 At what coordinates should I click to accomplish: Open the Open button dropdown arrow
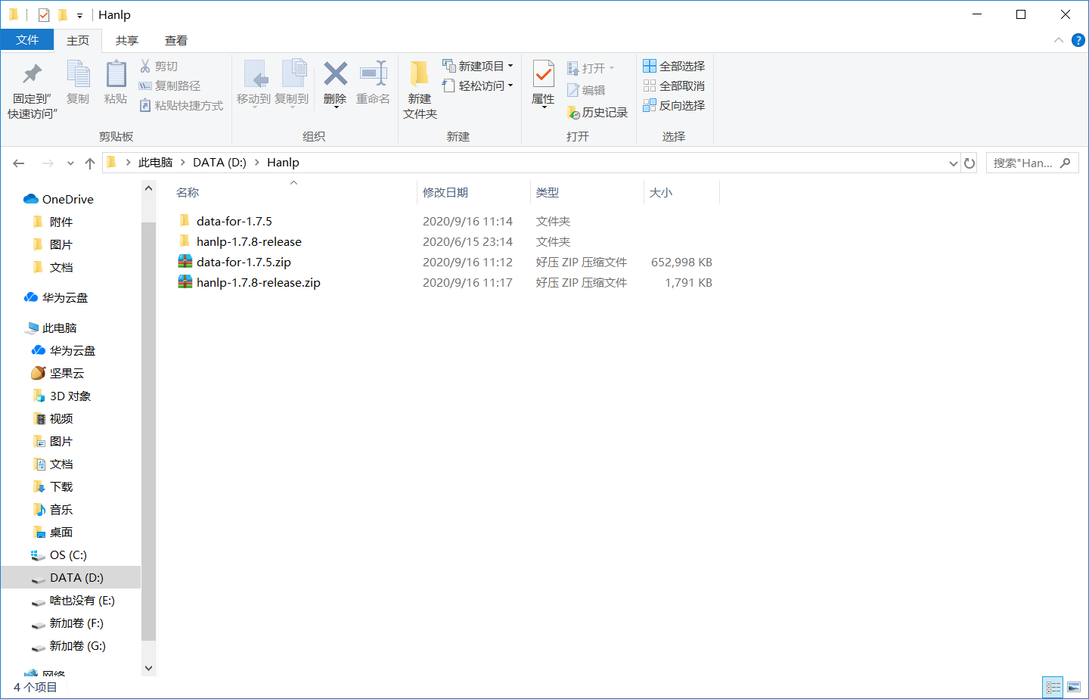pos(612,68)
